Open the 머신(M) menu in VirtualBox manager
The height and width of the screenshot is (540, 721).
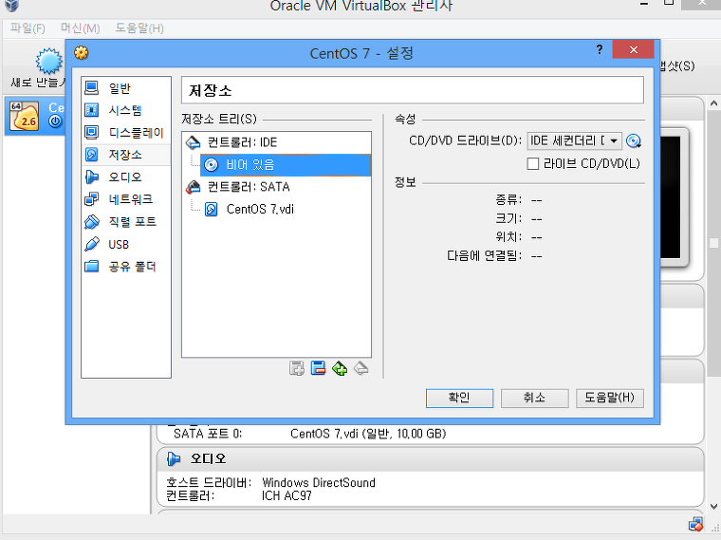point(80,28)
